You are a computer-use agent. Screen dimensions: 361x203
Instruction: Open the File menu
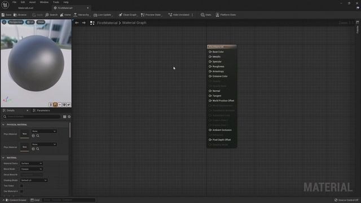pos(14,2)
